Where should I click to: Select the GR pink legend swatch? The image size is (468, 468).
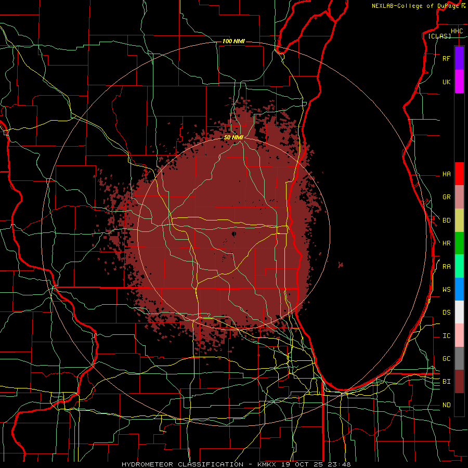coord(459,197)
